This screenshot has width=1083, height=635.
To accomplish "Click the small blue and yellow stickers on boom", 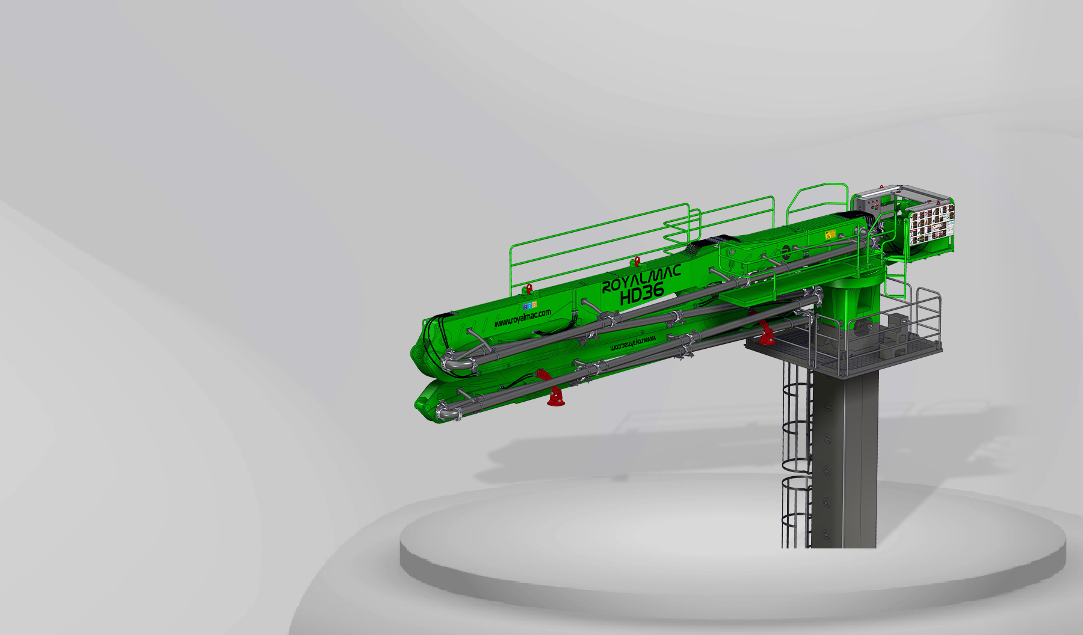I will (529, 305).
